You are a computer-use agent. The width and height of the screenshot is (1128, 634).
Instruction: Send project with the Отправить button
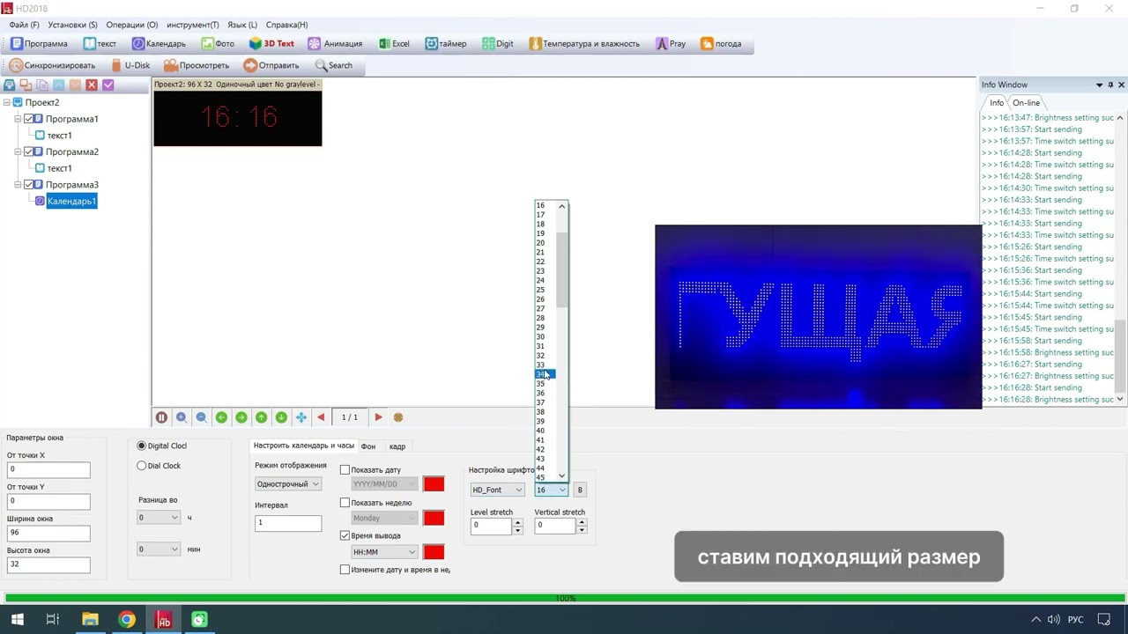click(x=271, y=65)
